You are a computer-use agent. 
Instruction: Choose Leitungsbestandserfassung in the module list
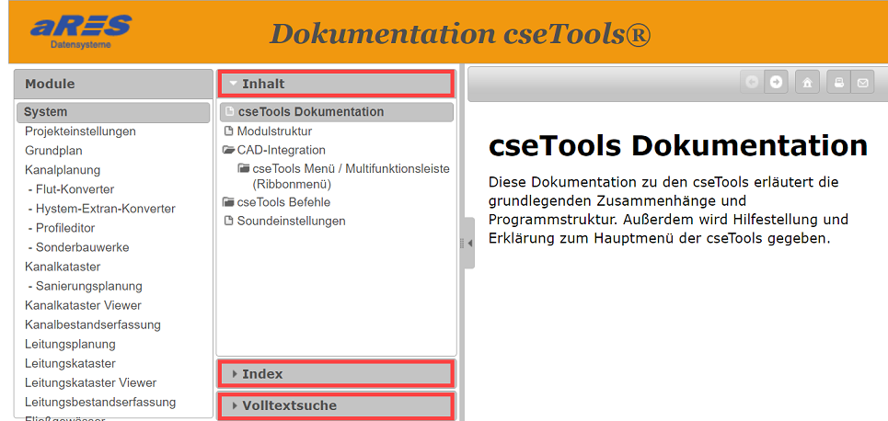(100, 402)
